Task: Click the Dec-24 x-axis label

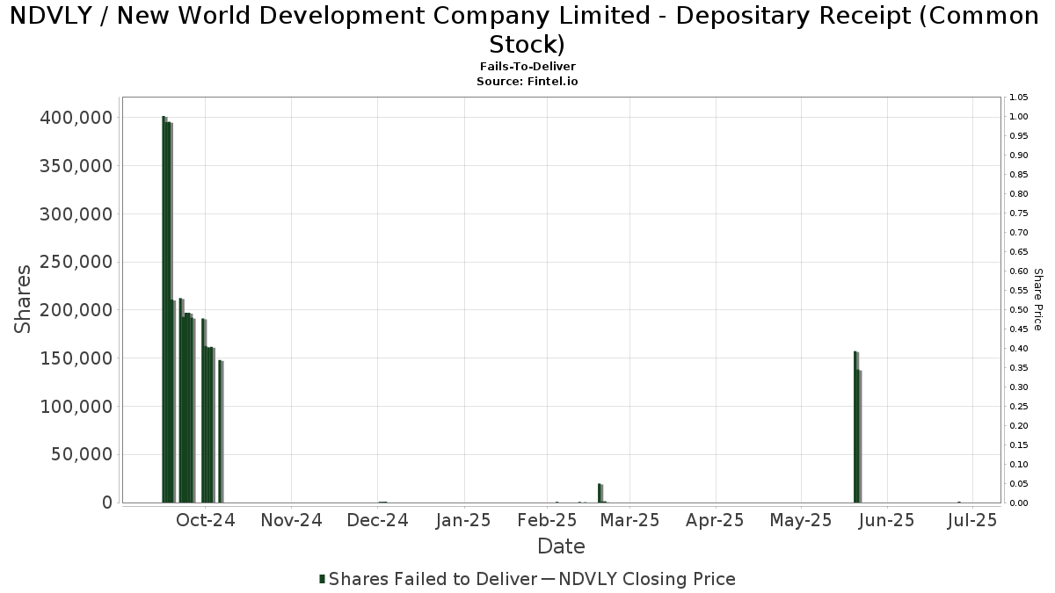Action: click(378, 520)
